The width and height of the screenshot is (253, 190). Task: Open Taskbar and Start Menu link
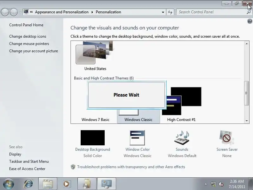coord(29,161)
